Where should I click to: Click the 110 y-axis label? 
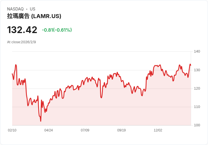(197, 107)
